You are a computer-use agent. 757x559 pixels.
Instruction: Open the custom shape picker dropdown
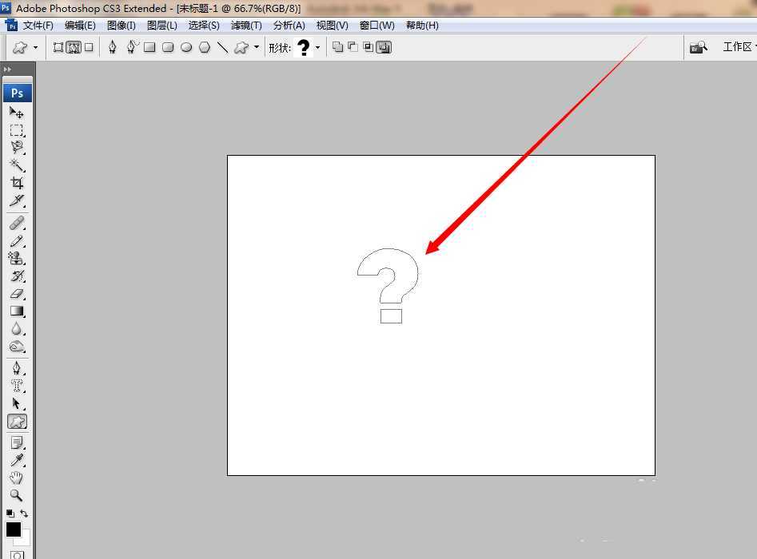pyautogui.click(x=317, y=48)
